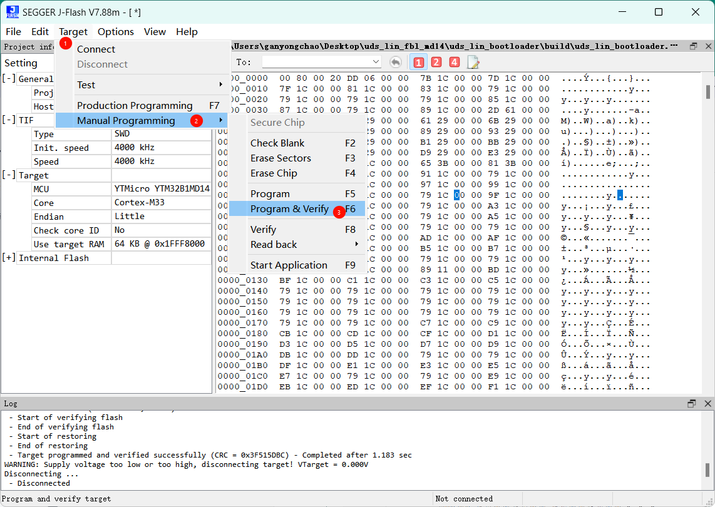Click the MCU property label
Screen dimensions: 715x507
click(x=41, y=189)
